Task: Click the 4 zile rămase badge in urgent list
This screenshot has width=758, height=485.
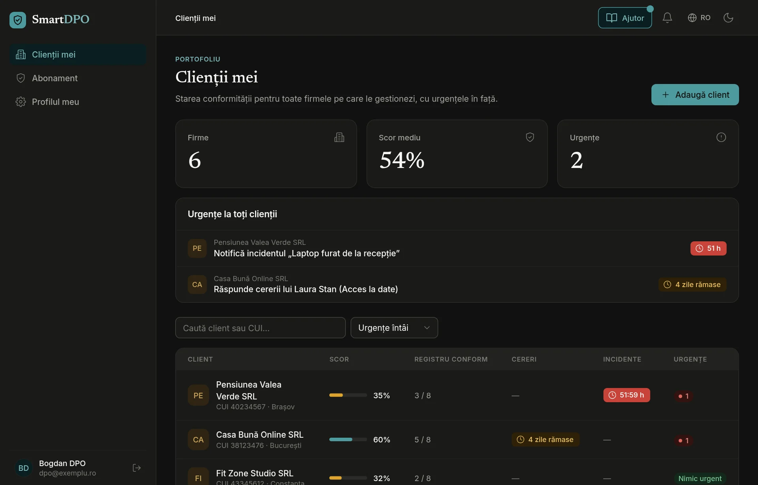Action: 692,285
